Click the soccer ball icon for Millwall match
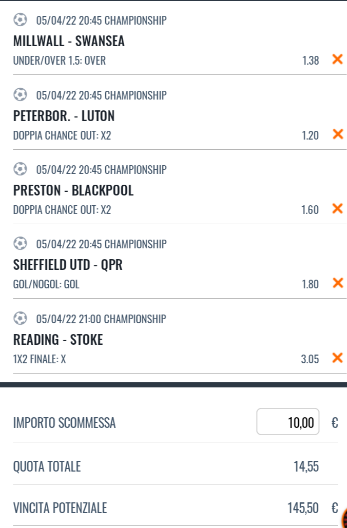Viewport: 347px width, 528px height. pos(20,19)
